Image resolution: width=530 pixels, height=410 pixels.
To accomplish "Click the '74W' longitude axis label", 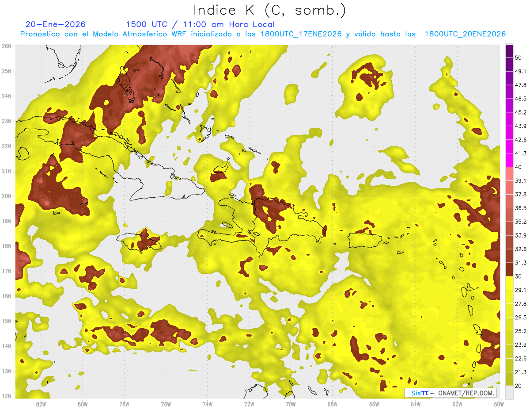I will coord(207,404).
